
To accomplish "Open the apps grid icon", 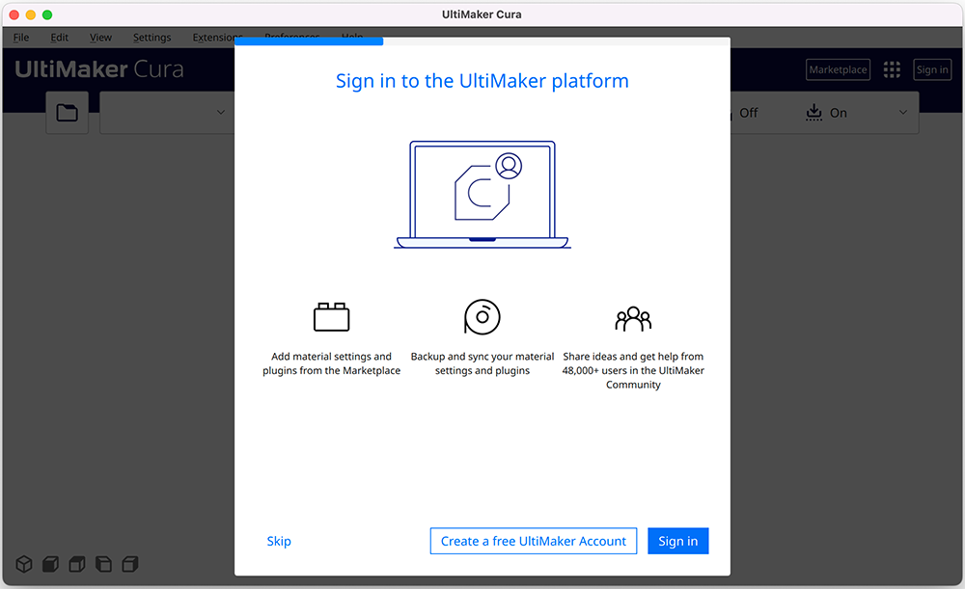I will coord(892,69).
